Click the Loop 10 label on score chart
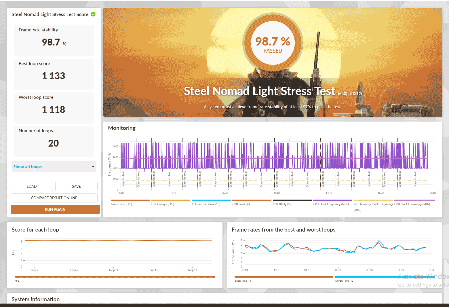The height and width of the screenshot is (307, 449). [x=113, y=270]
